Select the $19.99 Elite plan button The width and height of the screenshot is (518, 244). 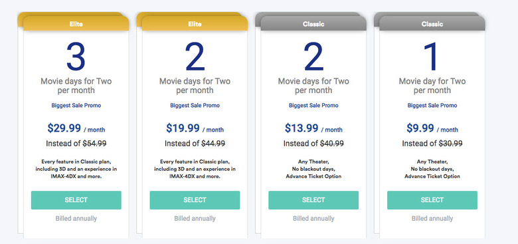coord(195,200)
